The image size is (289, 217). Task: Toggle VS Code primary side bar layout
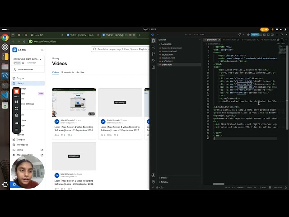(265, 34)
